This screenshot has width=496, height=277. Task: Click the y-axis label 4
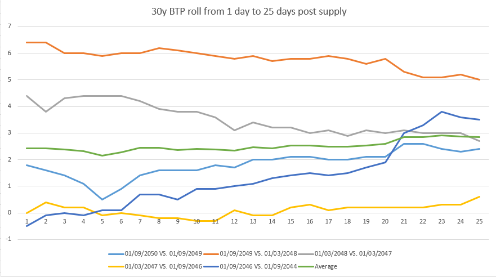9,106
